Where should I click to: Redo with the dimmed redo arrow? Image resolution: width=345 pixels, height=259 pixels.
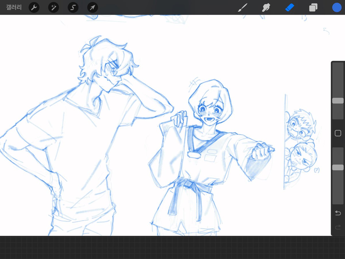coord(338,227)
